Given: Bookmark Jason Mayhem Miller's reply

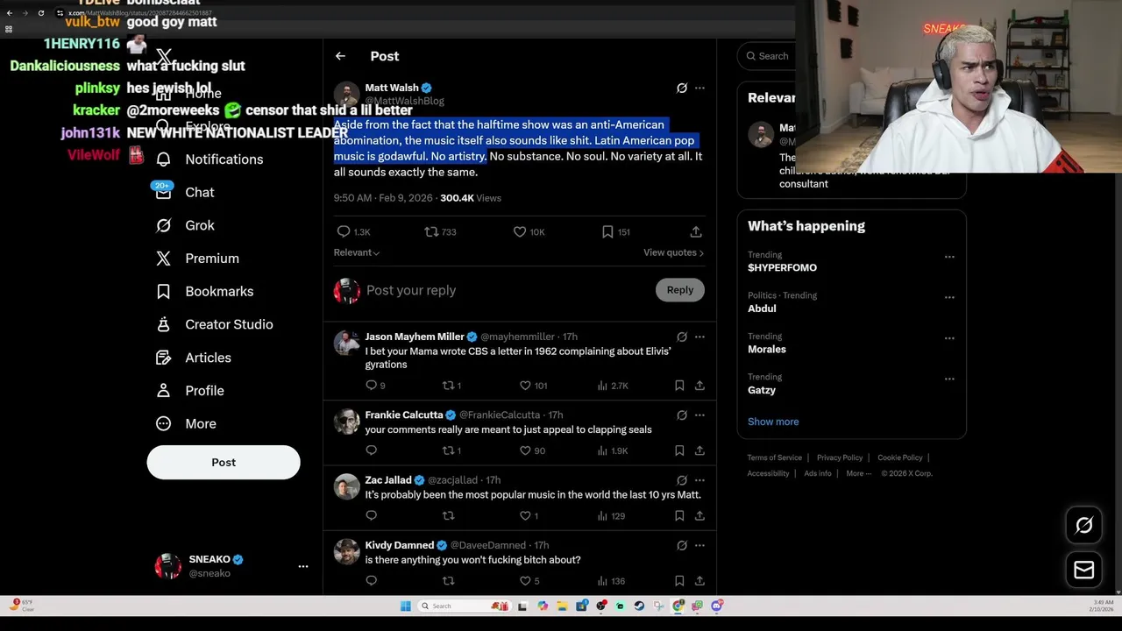Looking at the screenshot, I should tap(679, 386).
